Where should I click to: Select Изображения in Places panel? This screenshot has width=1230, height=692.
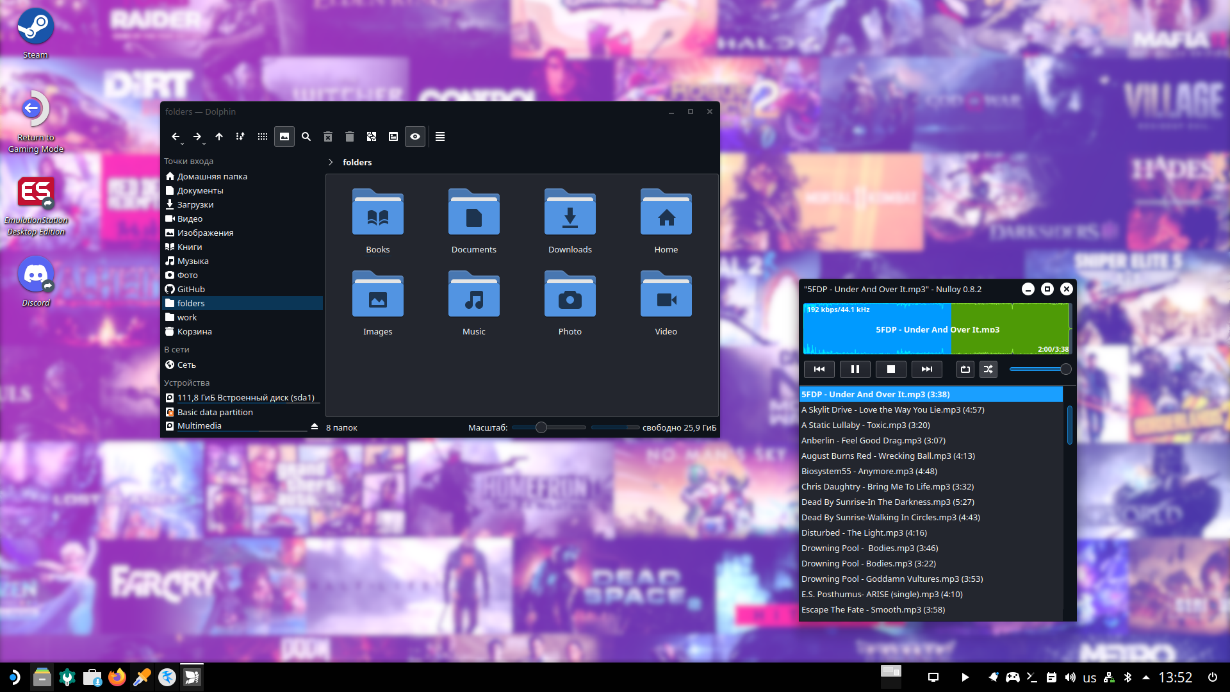[243, 233]
